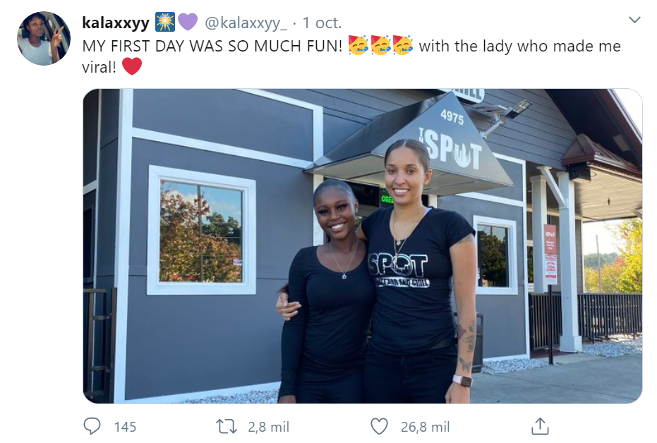The height and width of the screenshot is (443, 657).
Task: View the 145 replies count
Action: [x=126, y=427]
